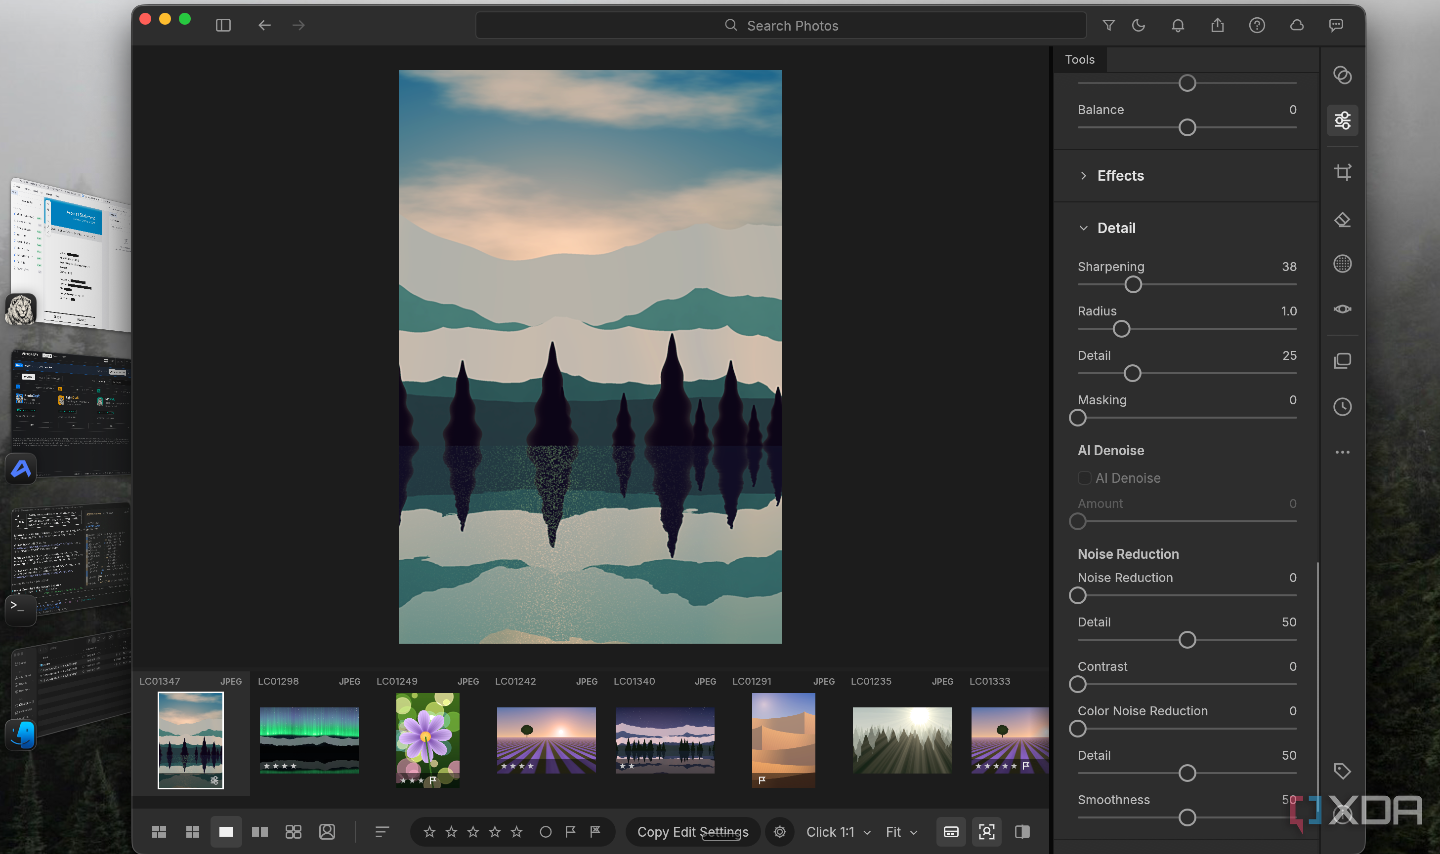Toggle the before/after compare view icon

(x=1022, y=832)
